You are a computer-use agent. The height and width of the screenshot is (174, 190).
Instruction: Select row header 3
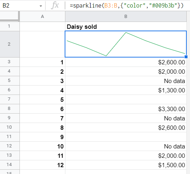pos(10,62)
